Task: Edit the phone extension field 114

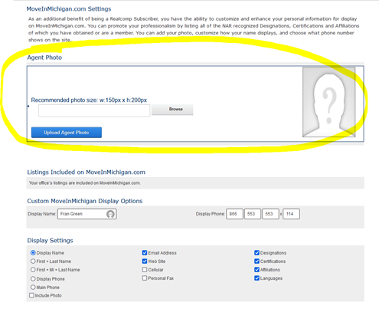Action: [x=291, y=214]
